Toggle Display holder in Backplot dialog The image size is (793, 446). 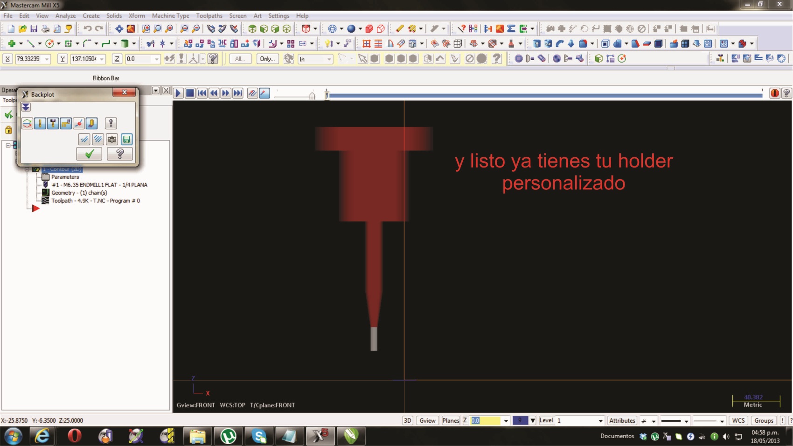pyautogui.click(x=53, y=124)
